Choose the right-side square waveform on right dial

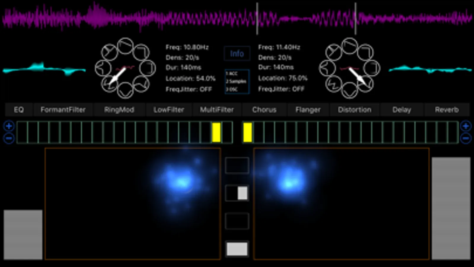pyautogui.click(x=372, y=68)
